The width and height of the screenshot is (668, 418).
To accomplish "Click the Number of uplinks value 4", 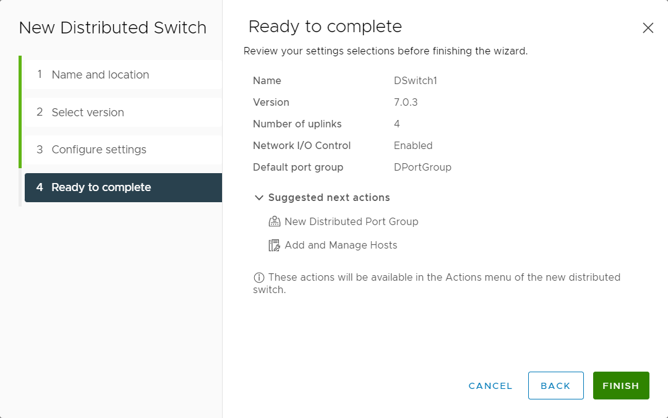I will click(396, 124).
